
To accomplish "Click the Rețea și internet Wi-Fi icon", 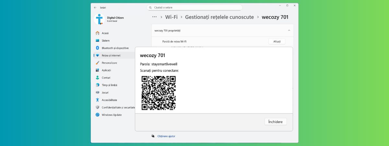I will [x=97, y=55].
